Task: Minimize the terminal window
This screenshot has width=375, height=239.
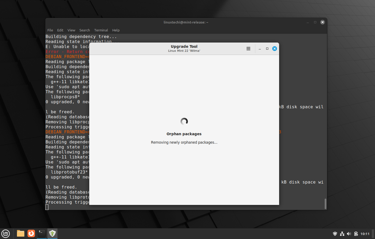Action: pos(308,22)
